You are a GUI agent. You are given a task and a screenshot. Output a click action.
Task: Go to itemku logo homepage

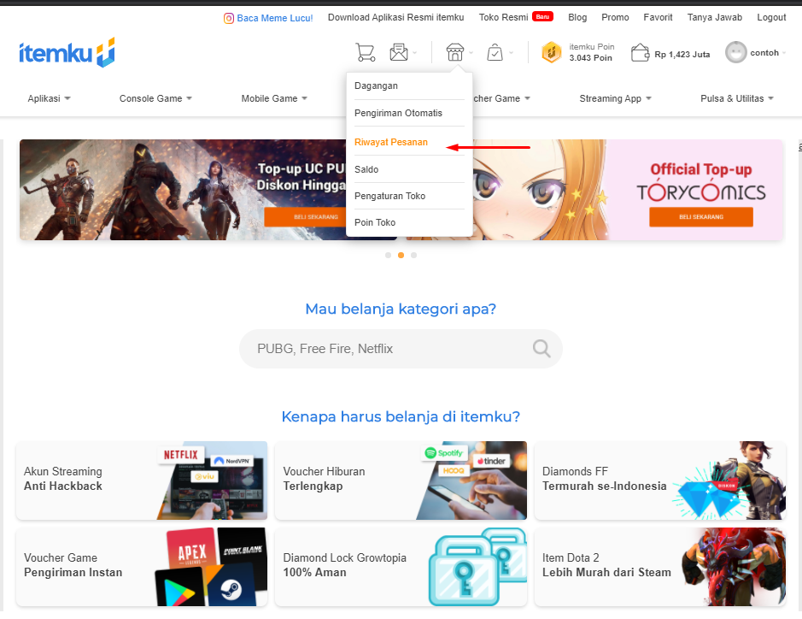click(x=67, y=53)
